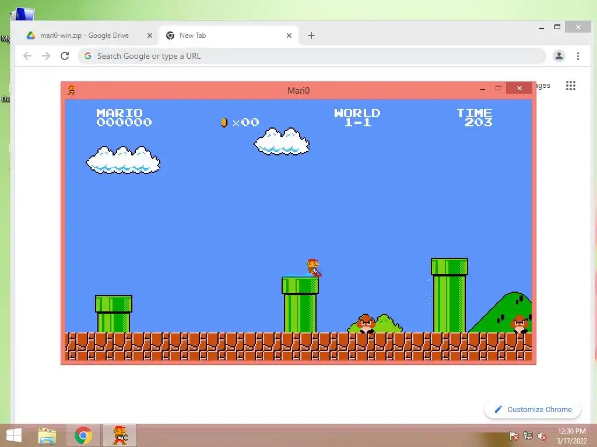597x447 pixels.
Task: Click the TIME 203 counter
Action: click(x=475, y=117)
